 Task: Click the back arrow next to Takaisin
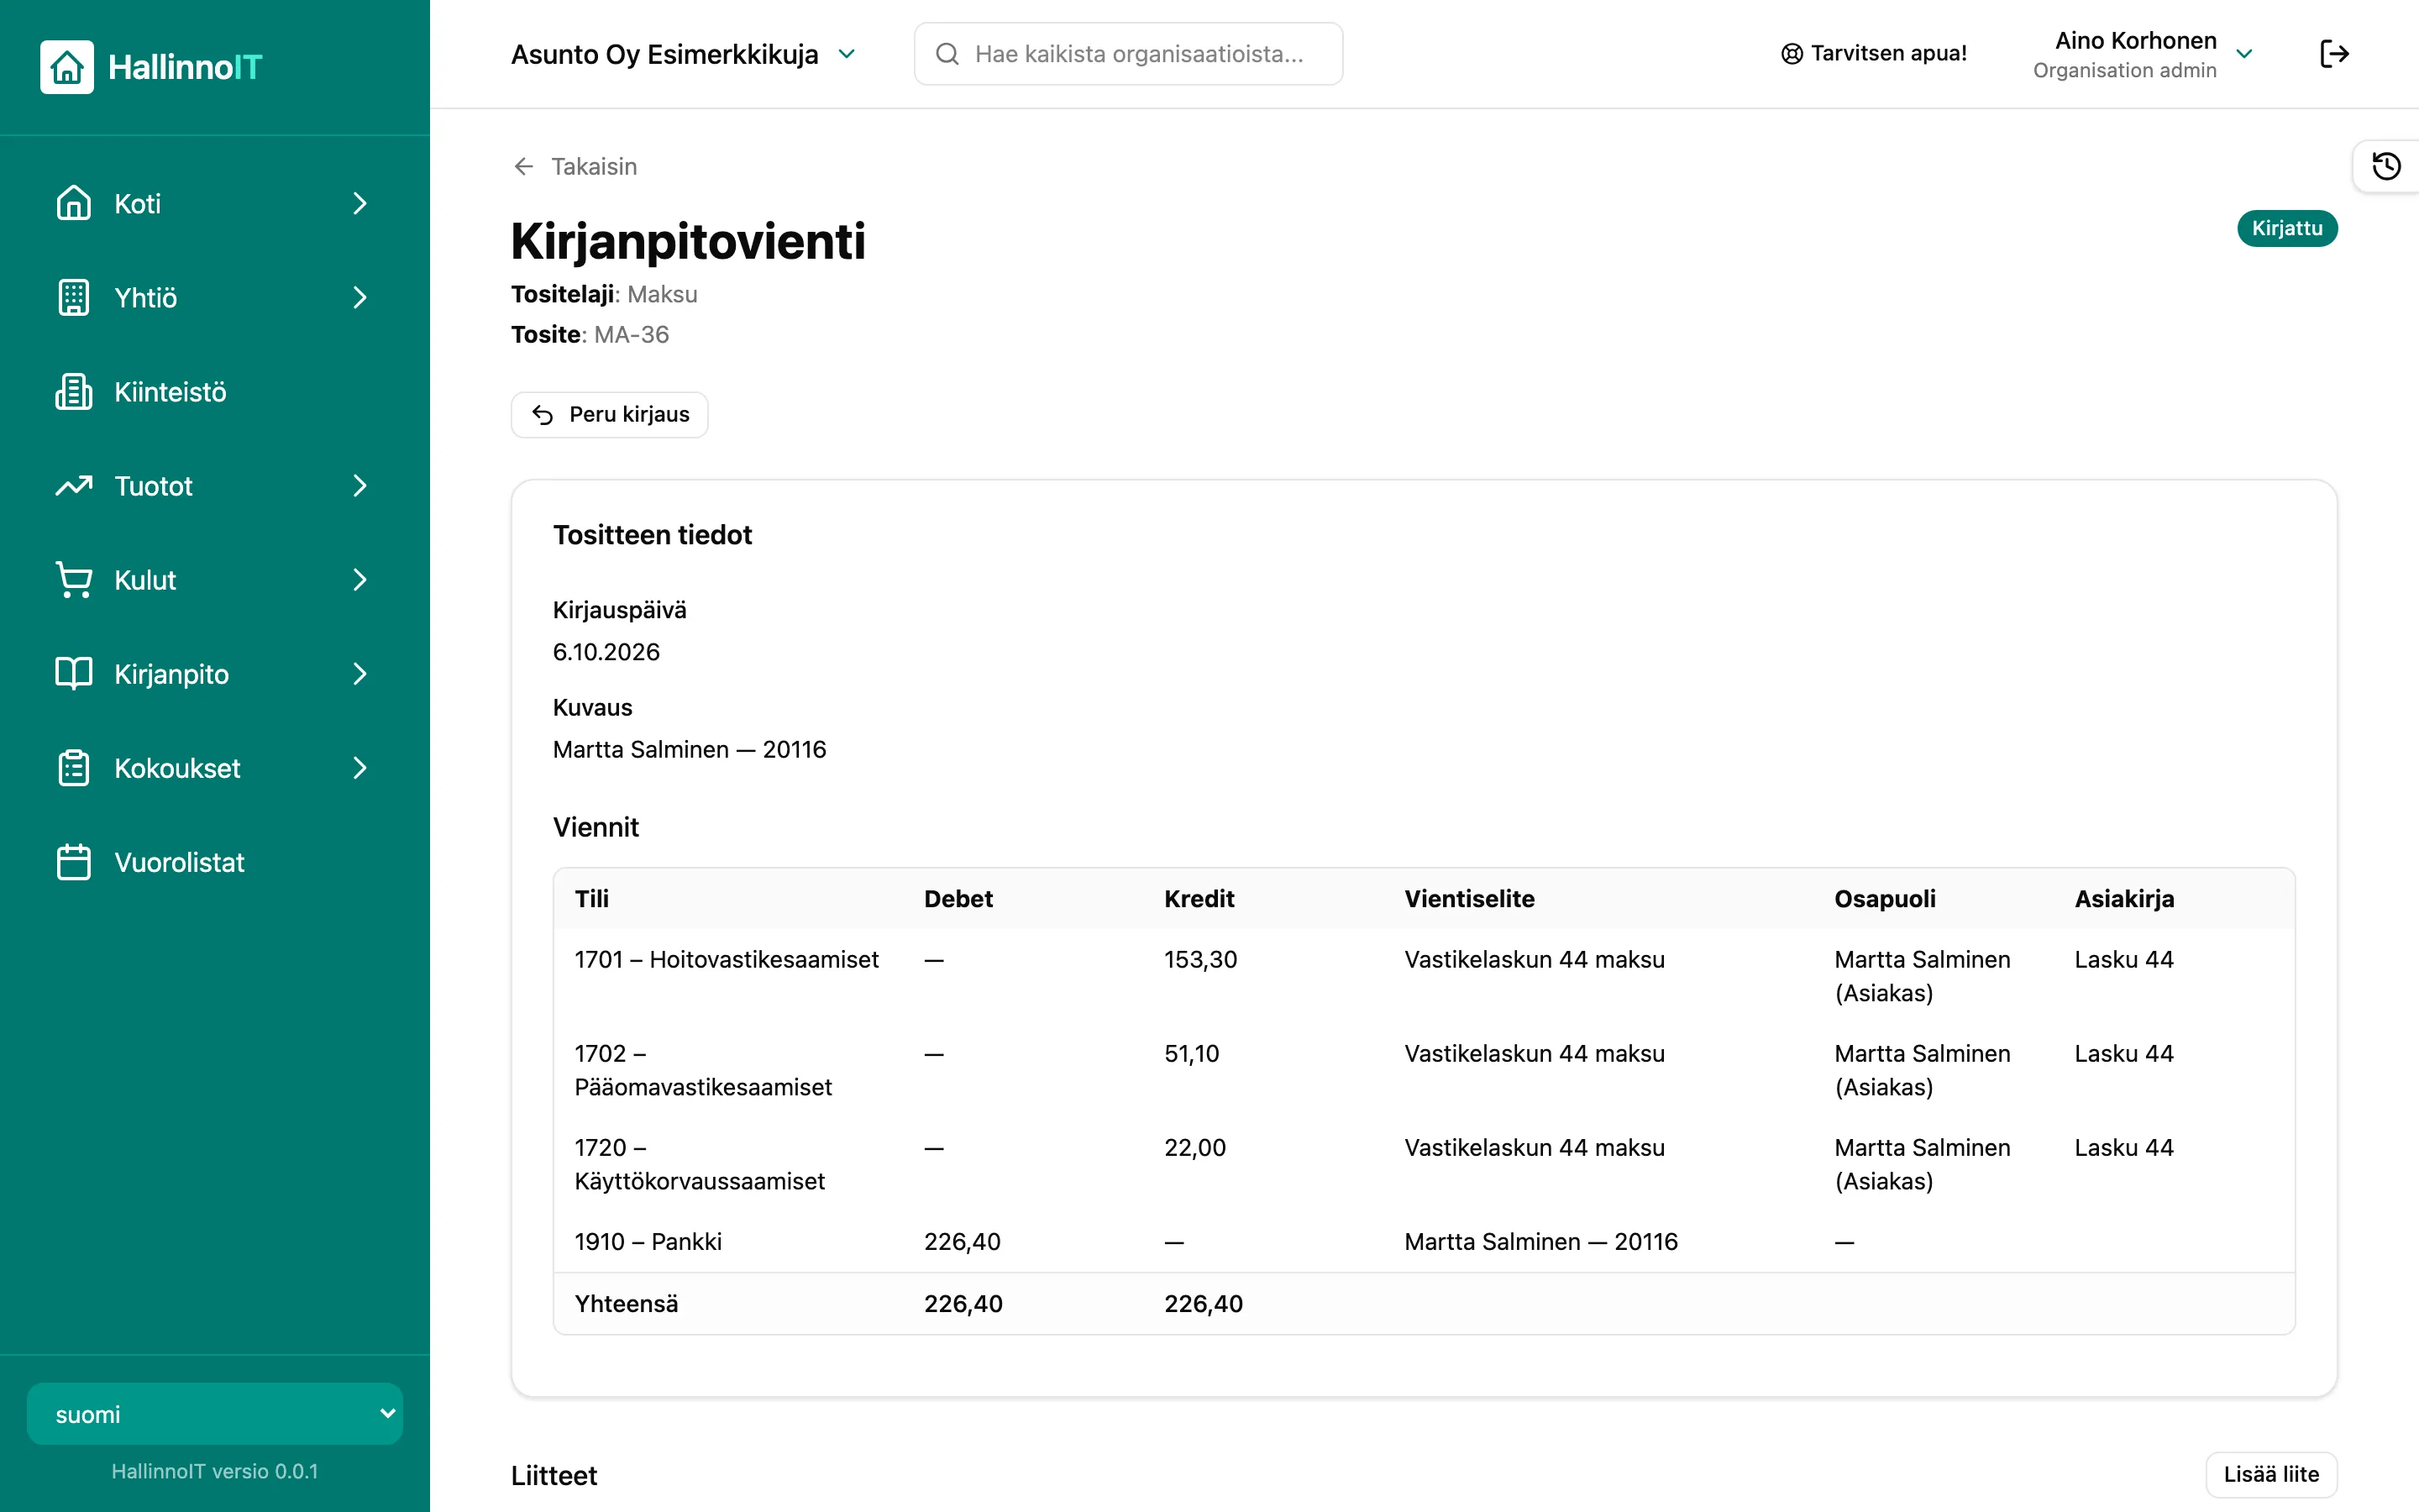click(x=524, y=166)
